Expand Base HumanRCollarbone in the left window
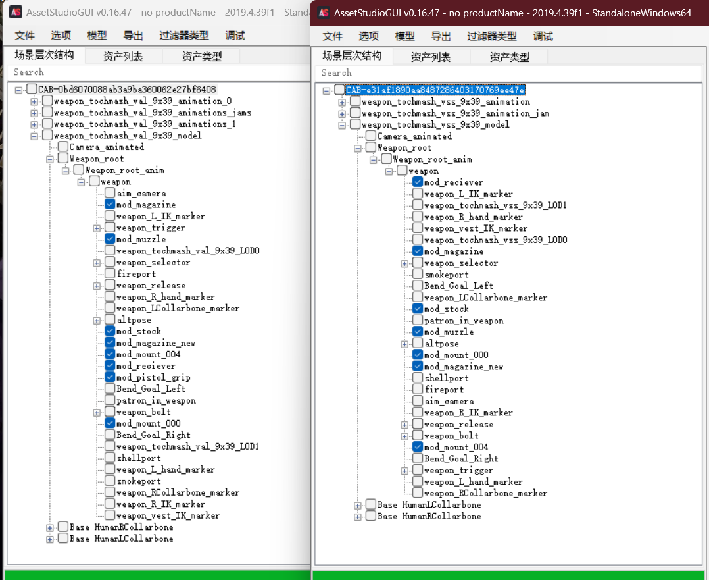709x580 pixels. [50, 527]
